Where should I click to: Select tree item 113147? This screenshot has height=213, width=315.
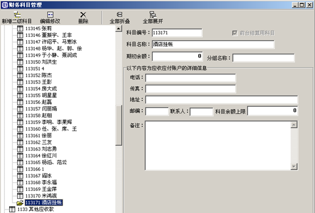pos(51,42)
